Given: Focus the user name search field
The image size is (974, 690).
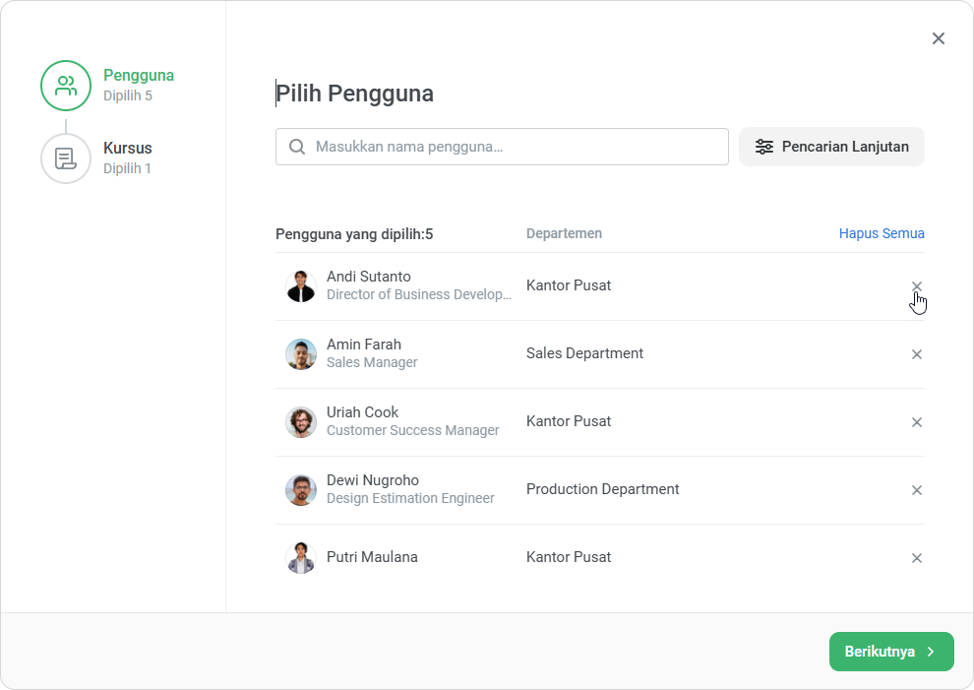Looking at the screenshot, I should [512, 147].
